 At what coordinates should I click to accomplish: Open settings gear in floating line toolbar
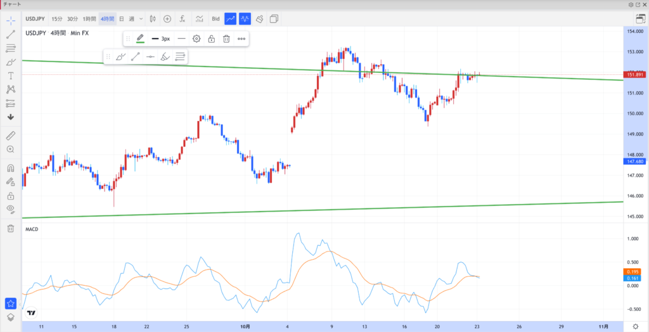point(196,39)
